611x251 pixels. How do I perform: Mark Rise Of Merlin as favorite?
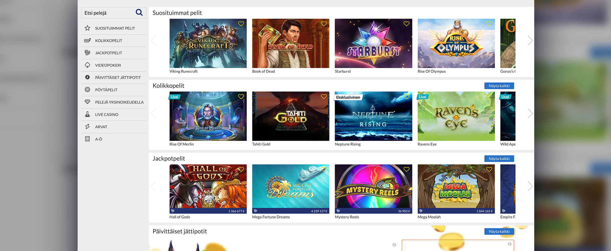coord(241,97)
